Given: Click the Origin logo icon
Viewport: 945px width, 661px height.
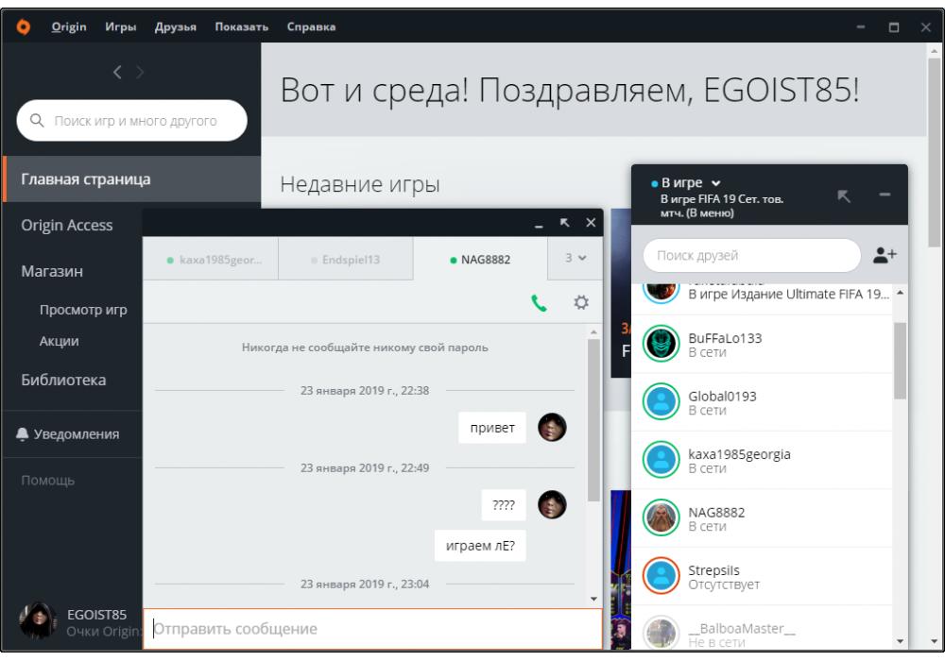Looking at the screenshot, I should coord(24,27).
